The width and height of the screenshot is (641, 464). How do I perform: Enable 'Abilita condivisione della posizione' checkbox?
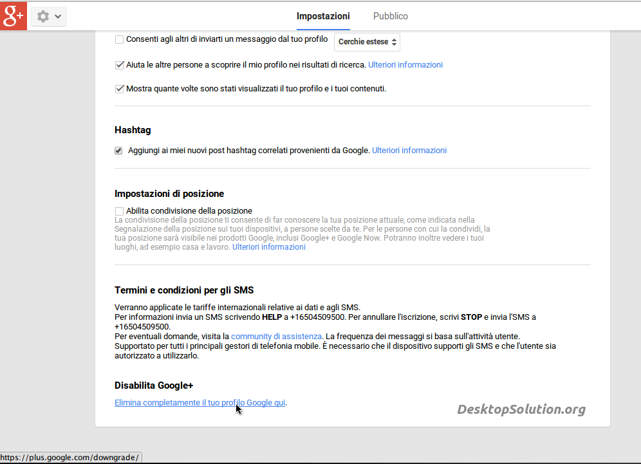119,211
